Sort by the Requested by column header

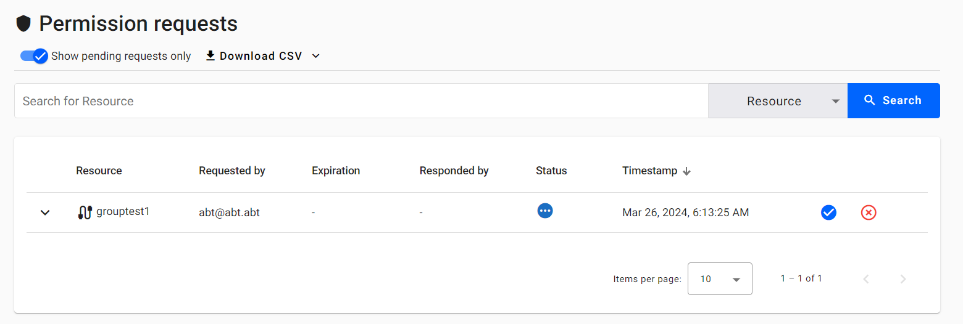[x=232, y=171]
